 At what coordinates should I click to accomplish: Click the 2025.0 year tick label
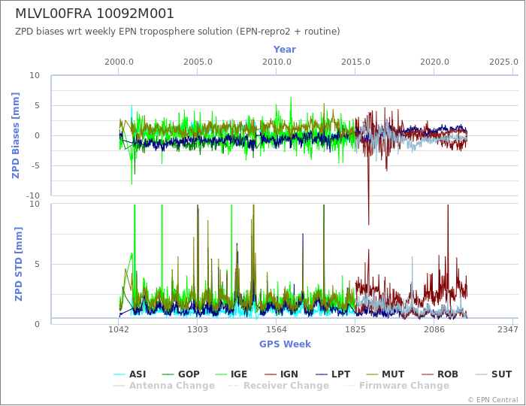[x=504, y=62]
